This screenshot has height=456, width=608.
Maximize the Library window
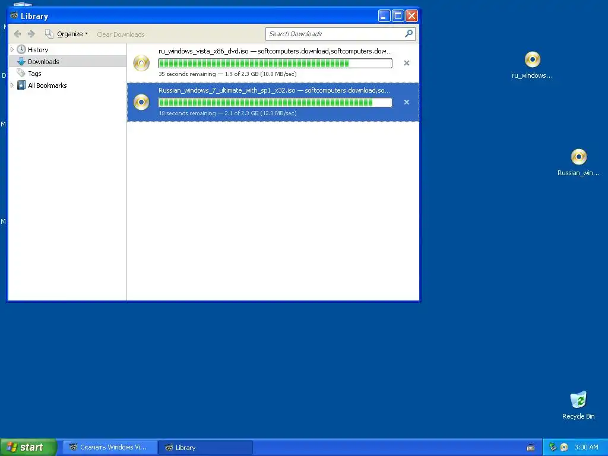click(398, 16)
